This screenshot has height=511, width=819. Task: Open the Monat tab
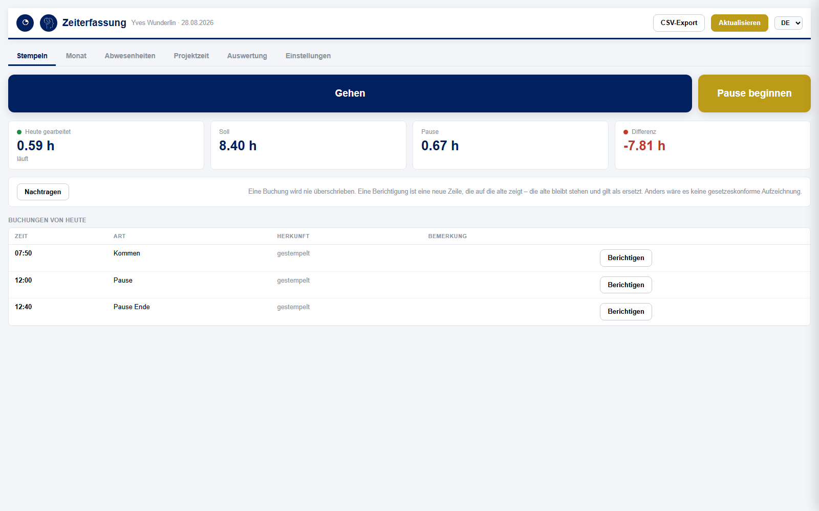76,56
